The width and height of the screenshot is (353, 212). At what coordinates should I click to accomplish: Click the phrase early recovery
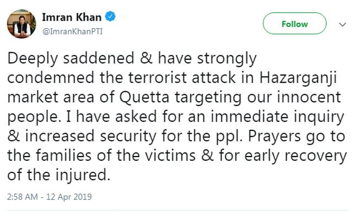[x=295, y=156]
